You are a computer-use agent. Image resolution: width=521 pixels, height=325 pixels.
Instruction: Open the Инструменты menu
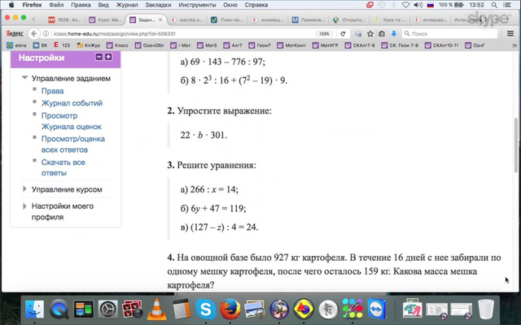click(x=197, y=5)
